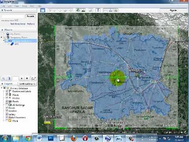Open the Edit menu

click(x=10, y=6)
